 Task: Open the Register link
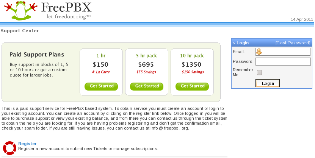coord(27,144)
